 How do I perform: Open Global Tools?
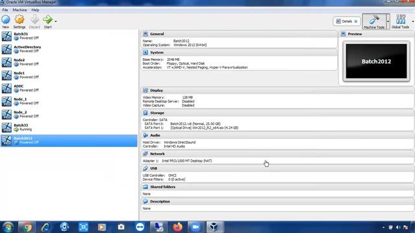400,21
